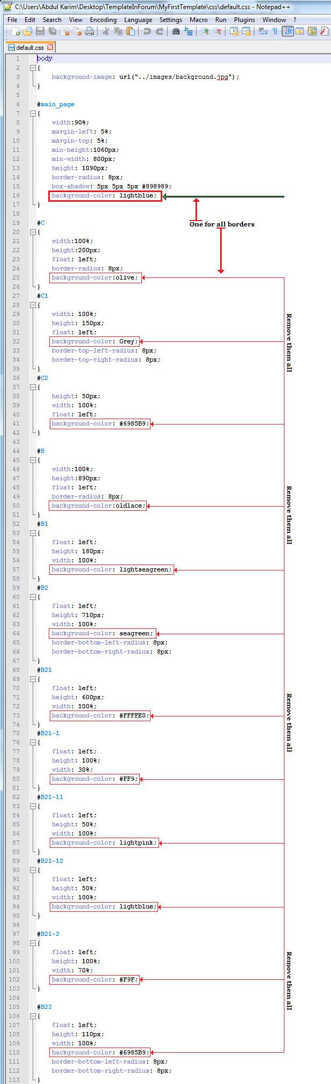Click the Zoom in toolbar icon
This screenshot has height=1084, width=331.
point(205,32)
